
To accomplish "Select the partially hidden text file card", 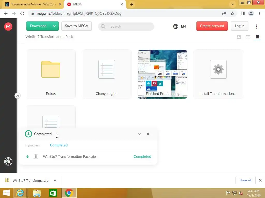I will click(x=51, y=117).
